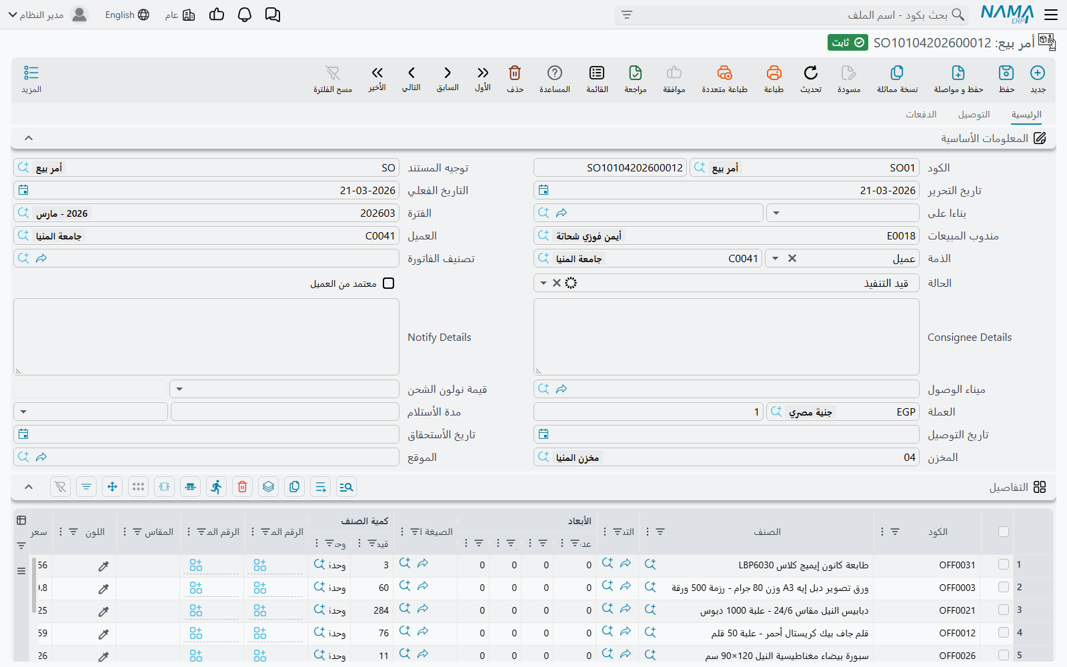Open the بناءا على type dropdown
1067x667 pixels.
point(776,213)
